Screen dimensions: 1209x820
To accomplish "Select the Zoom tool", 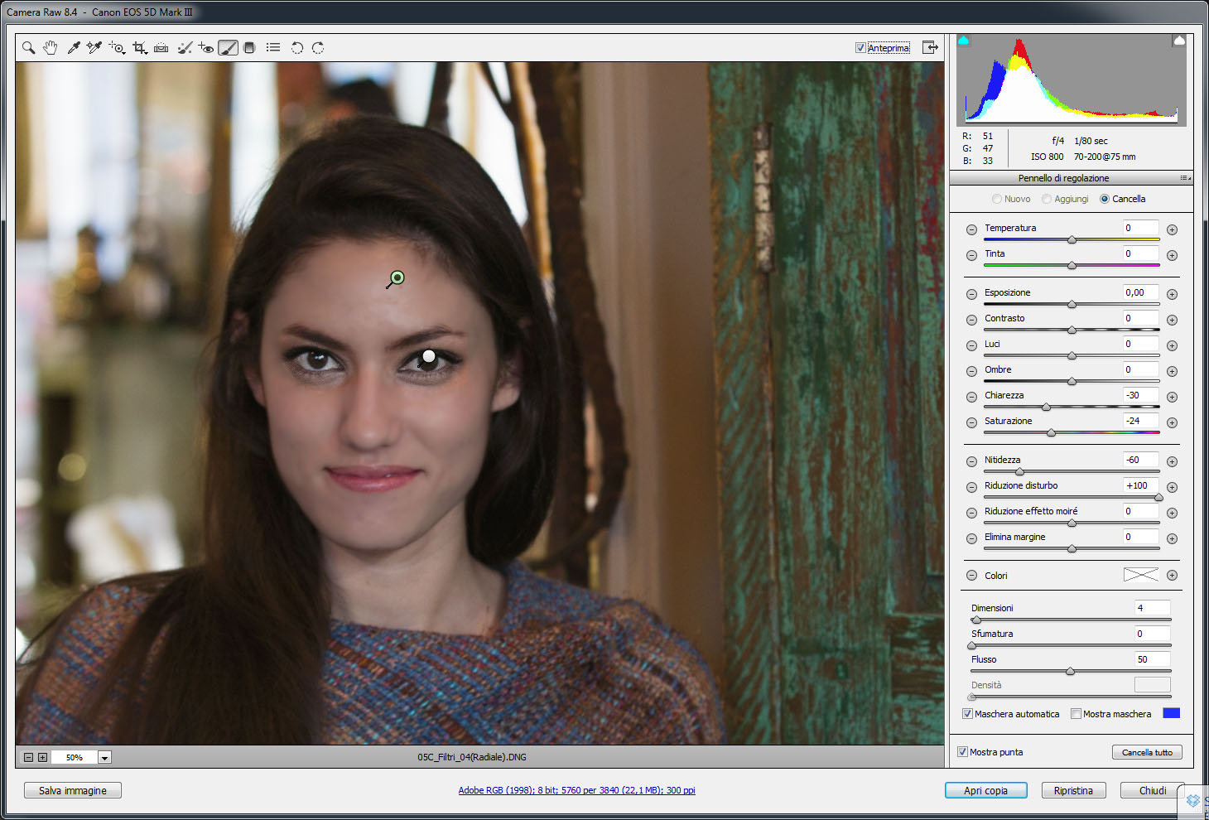I will (28, 48).
